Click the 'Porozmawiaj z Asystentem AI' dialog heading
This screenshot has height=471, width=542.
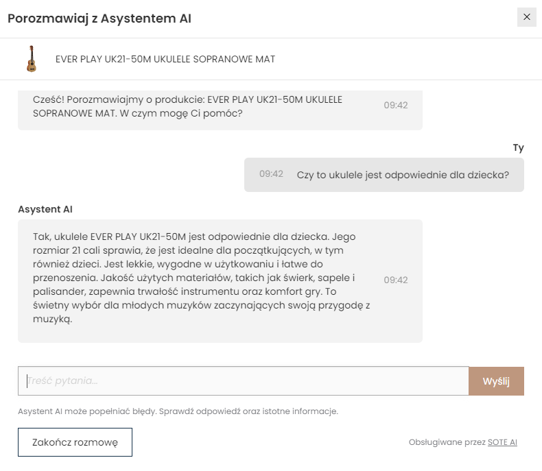click(x=99, y=19)
